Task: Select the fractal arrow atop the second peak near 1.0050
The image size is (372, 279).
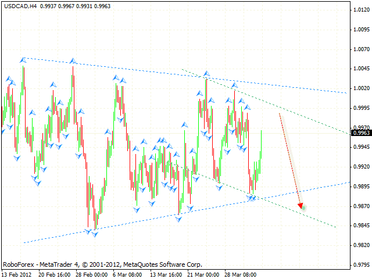Action: (x=73, y=60)
